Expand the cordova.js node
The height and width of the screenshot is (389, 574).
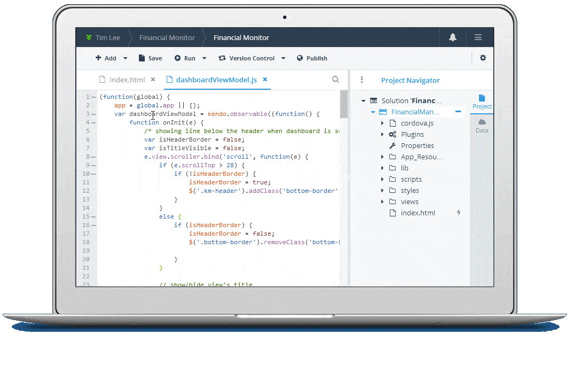coord(382,123)
